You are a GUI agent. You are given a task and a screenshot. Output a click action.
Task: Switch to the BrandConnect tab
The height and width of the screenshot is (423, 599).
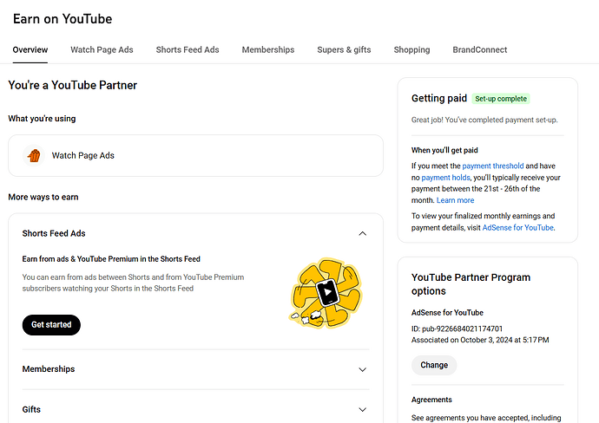click(480, 50)
